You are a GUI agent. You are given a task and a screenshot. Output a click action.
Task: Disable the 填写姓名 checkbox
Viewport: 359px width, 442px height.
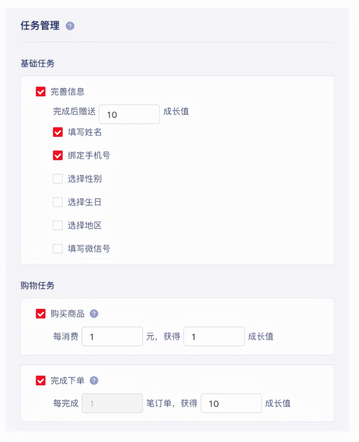(x=58, y=132)
